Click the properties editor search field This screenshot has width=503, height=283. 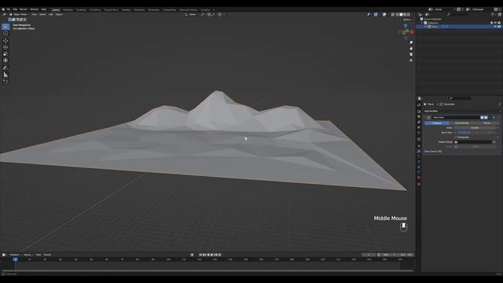point(461,98)
